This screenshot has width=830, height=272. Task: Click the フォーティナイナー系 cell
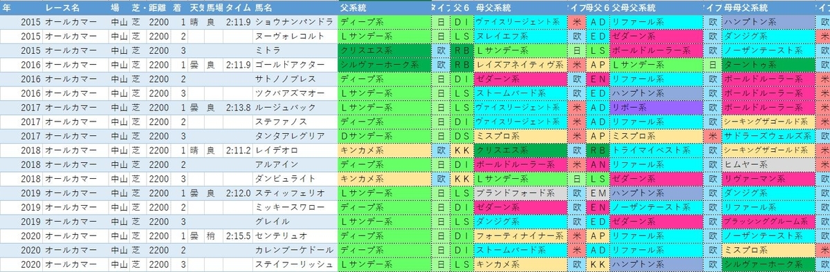click(520, 236)
